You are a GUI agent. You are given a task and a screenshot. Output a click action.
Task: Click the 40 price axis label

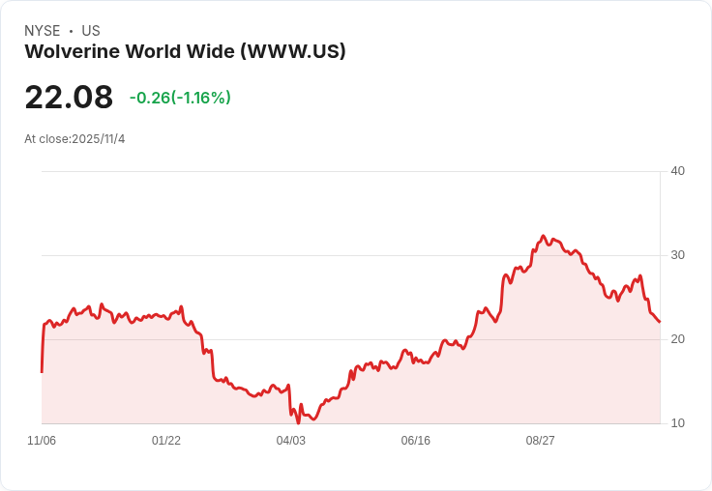coord(677,171)
